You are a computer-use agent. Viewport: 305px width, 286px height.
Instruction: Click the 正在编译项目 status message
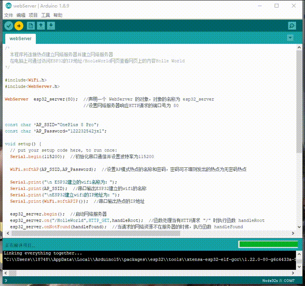click(x=20, y=245)
